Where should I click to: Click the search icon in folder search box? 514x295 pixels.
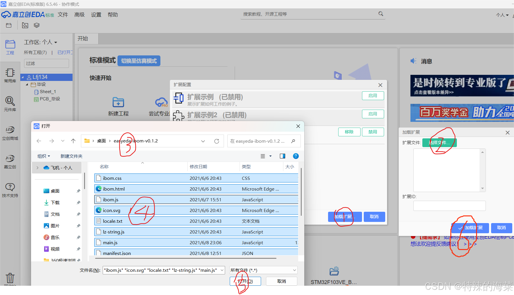tap(293, 141)
